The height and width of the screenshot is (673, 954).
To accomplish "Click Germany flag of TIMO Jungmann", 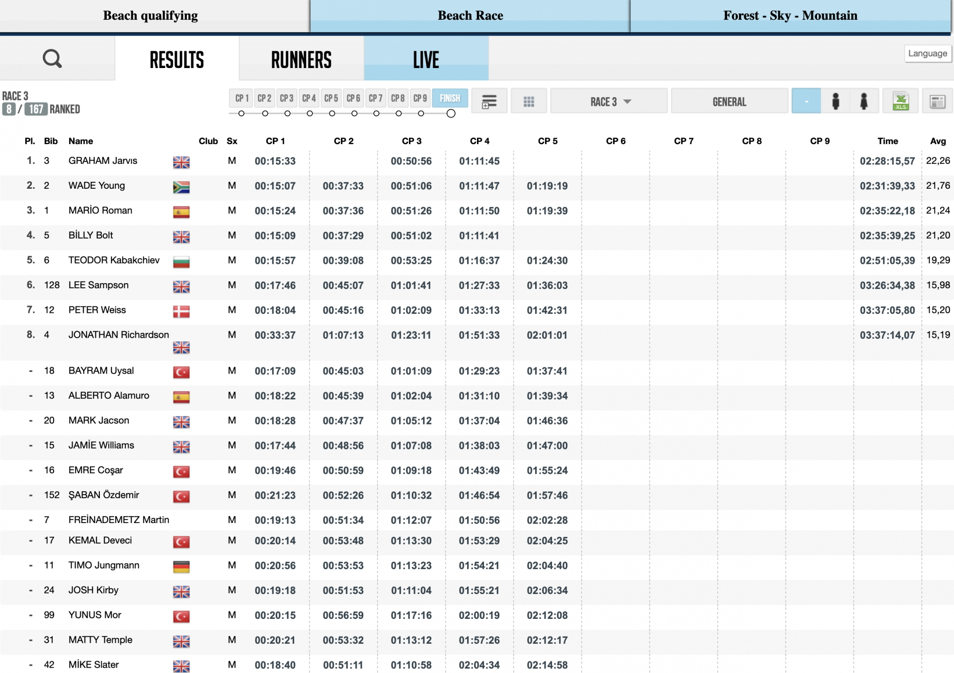I will [x=181, y=567].
